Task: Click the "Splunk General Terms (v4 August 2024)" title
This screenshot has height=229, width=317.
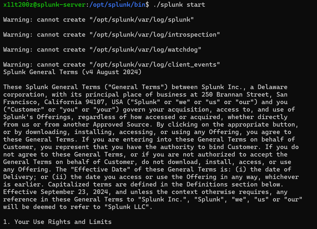Action: pyautogui.click(x=72, y=72)
